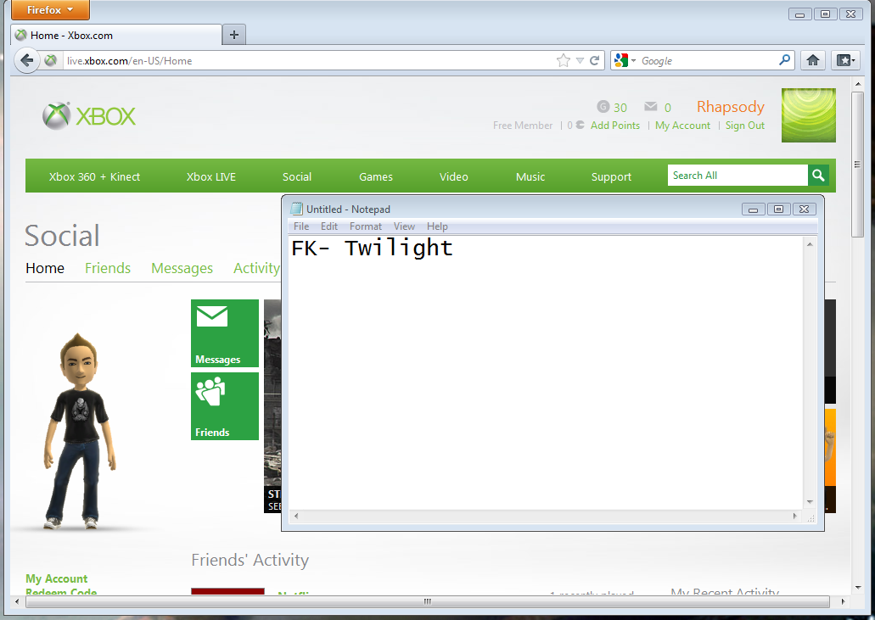Viewport: 875px width, 620px height.
Task: Click the Xbox site identity icon in address bar
Action: pos(51,60)
